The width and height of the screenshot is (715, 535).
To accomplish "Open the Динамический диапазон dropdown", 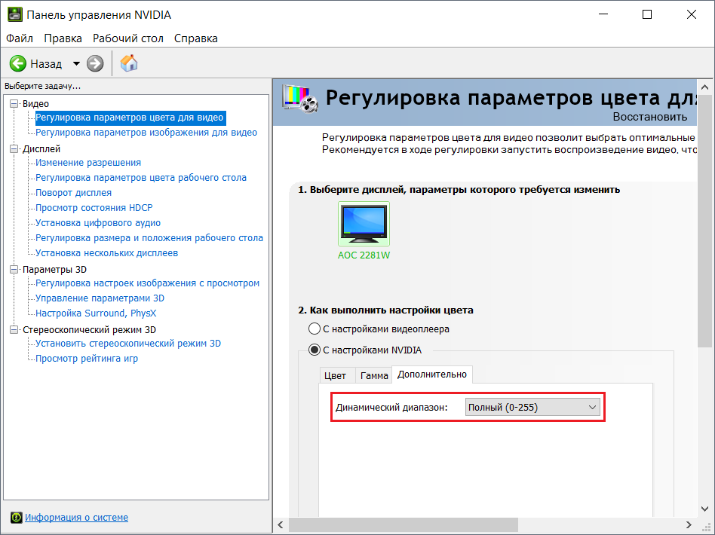I will click(x=532, y=407).
